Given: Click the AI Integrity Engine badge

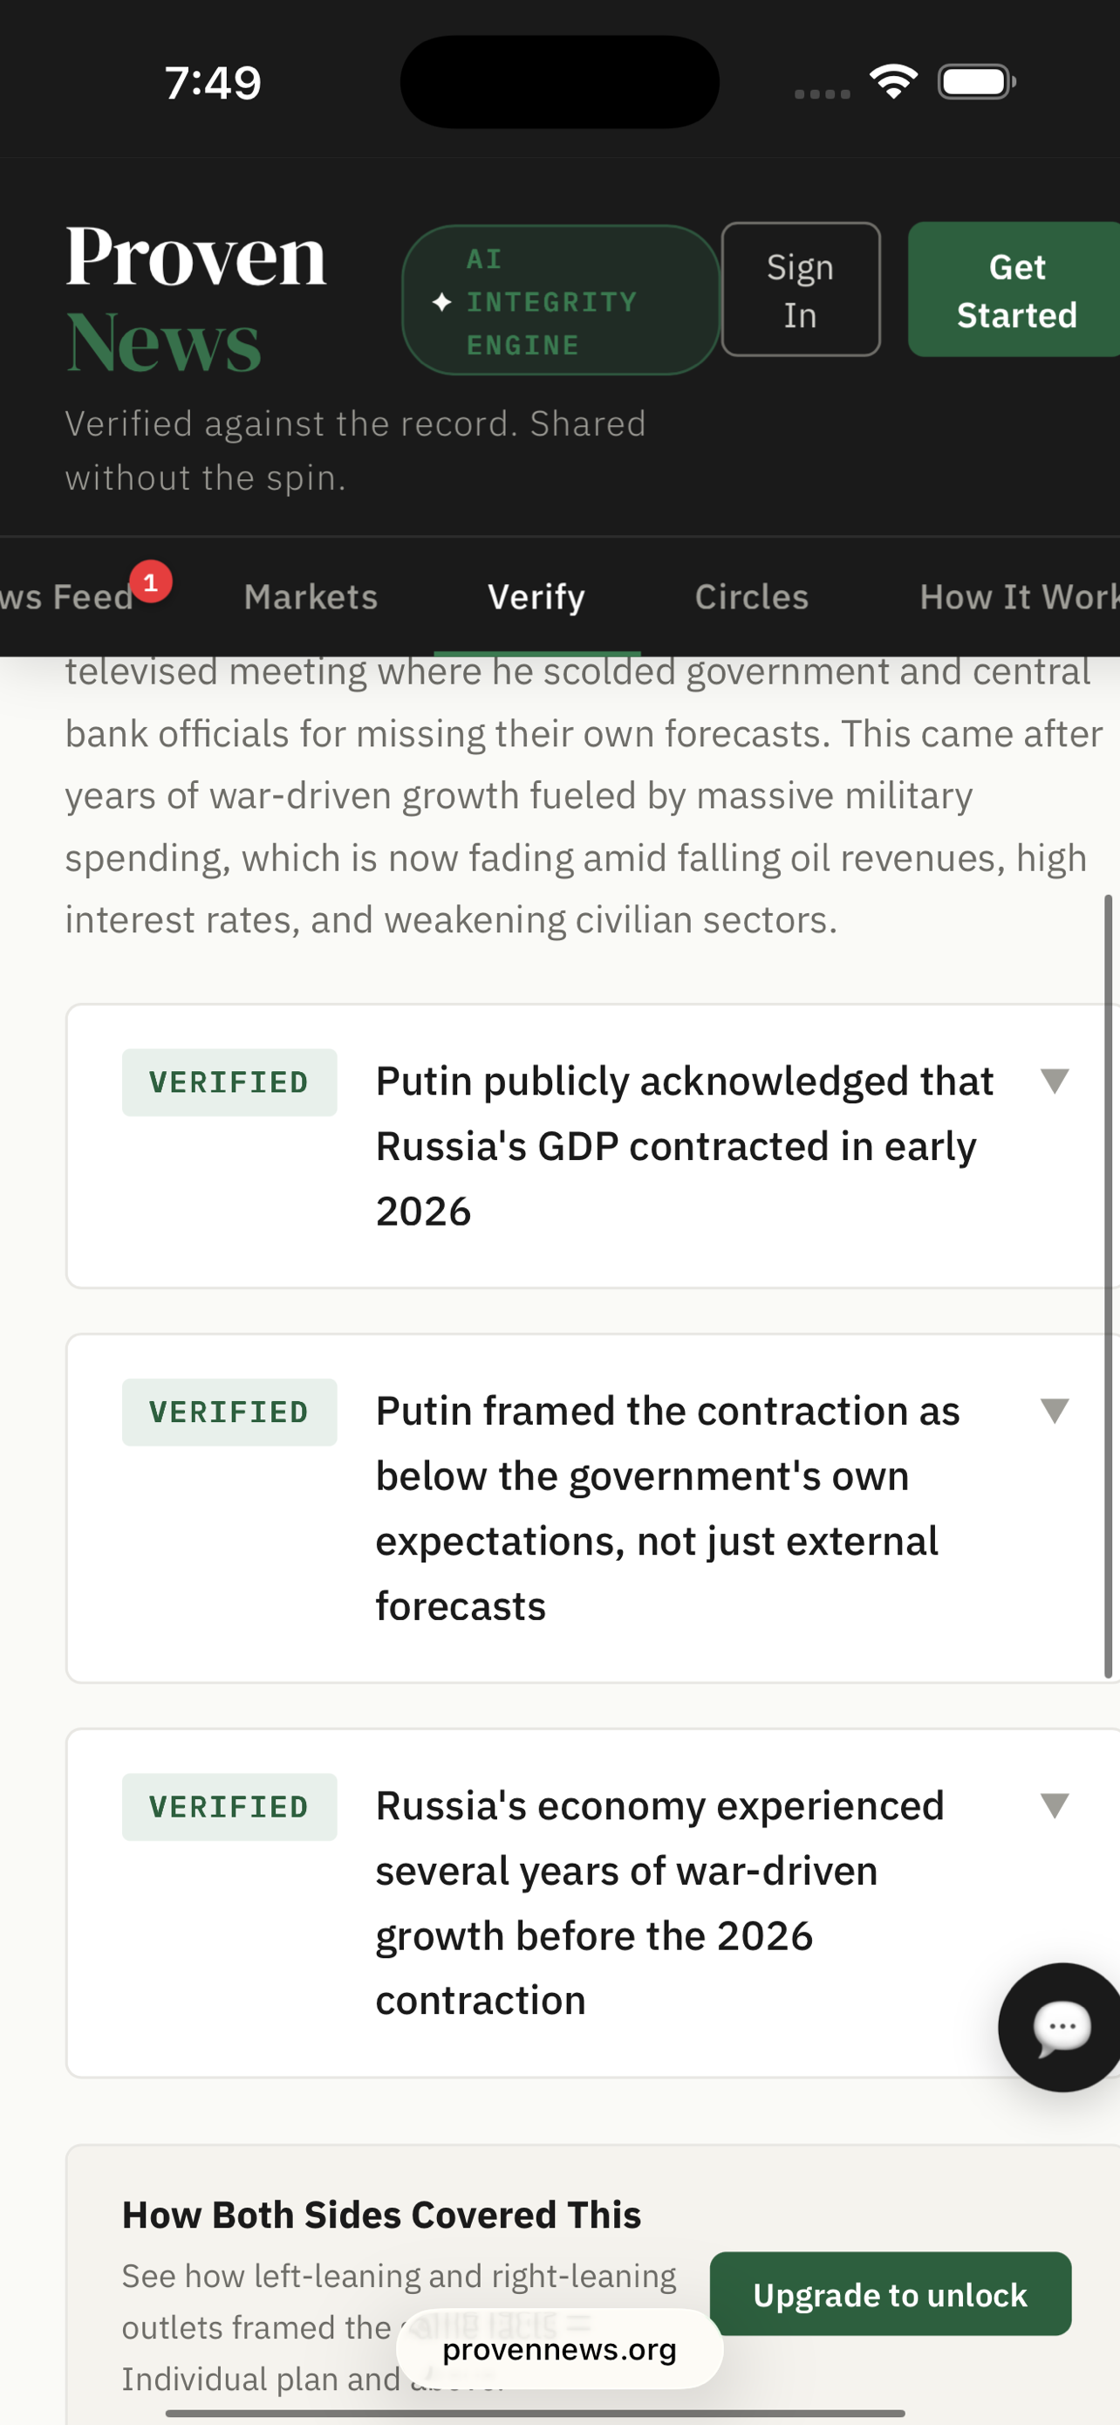Looking at the screenshot, I should (561, 300).
